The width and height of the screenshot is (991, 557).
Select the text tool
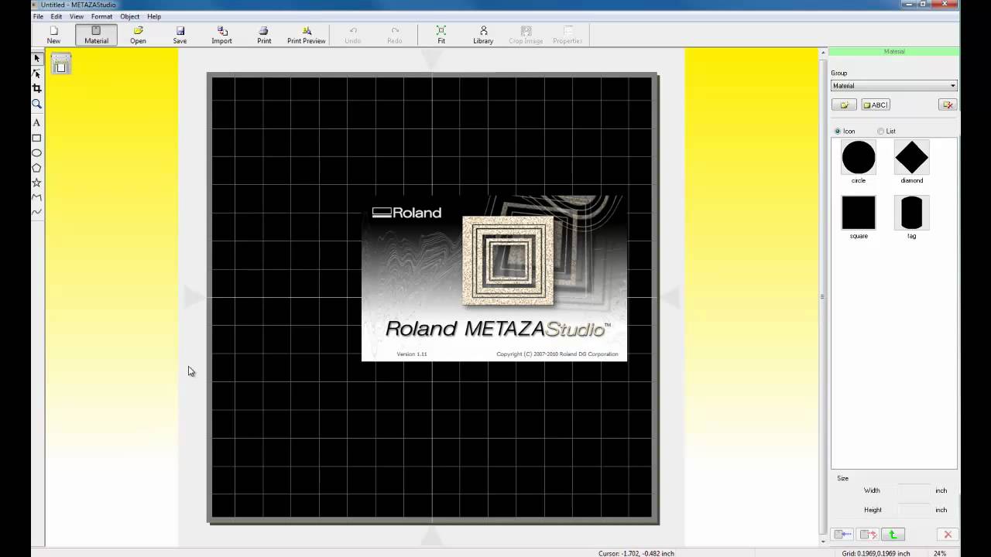[36, 123]
